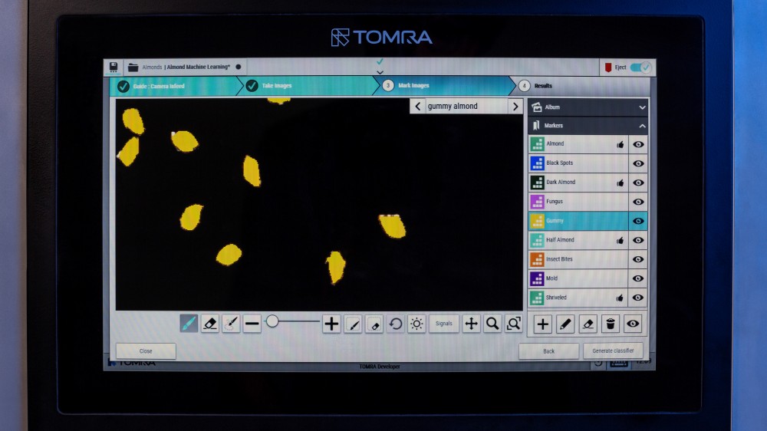Viewport: 767px width, 431px height.
Task: Open the on-screen keyboard icon in status bar
Action: coord(619,363)
